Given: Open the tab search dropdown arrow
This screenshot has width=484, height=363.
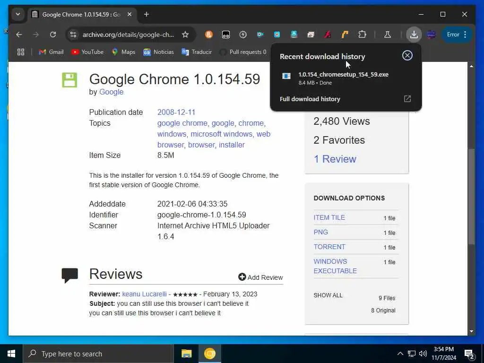Looking at the screenshot, I should [x=18, y=15].
